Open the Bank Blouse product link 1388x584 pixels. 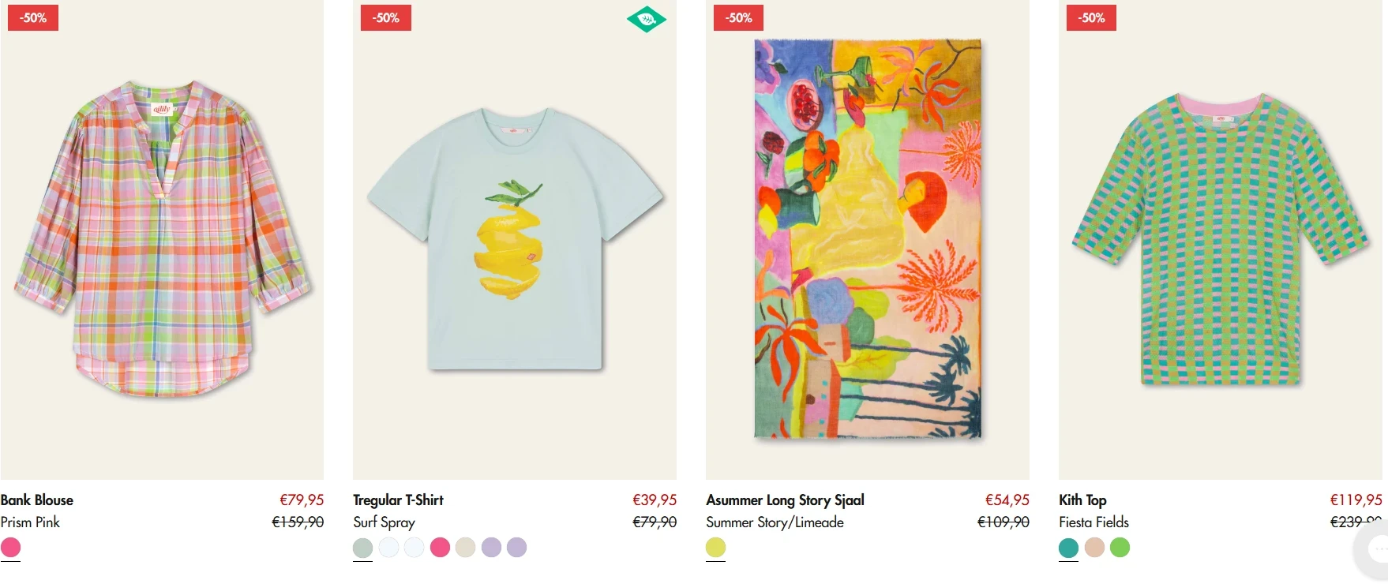click(x=37, y=500)
